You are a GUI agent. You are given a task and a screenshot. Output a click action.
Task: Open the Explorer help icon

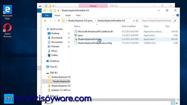[x=178, y=15]
